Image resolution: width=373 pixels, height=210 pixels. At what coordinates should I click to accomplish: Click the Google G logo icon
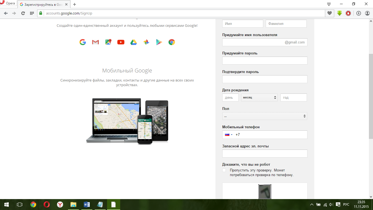point(82,42)
